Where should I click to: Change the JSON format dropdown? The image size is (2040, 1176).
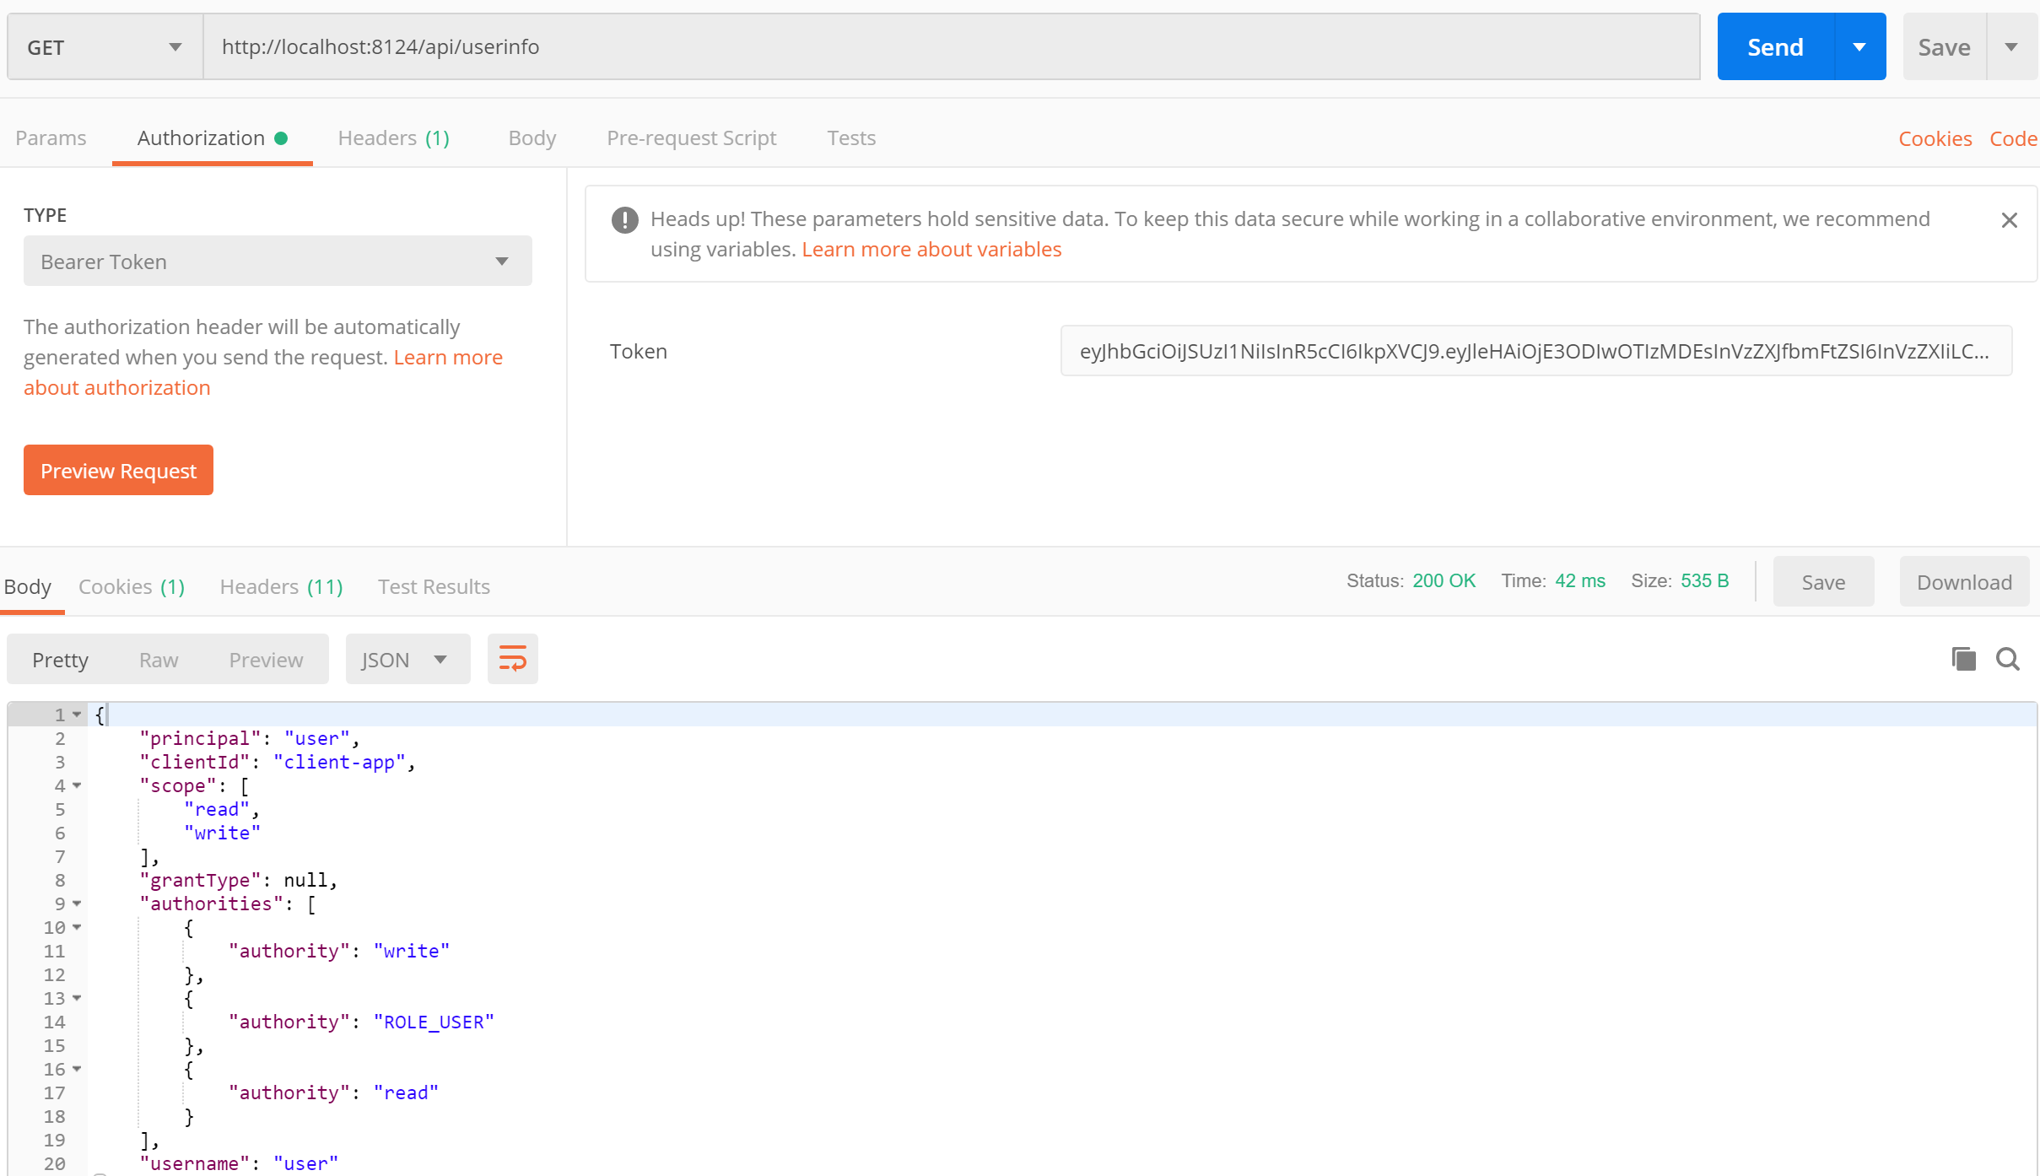pyautogui.click(x=407, y=660)
